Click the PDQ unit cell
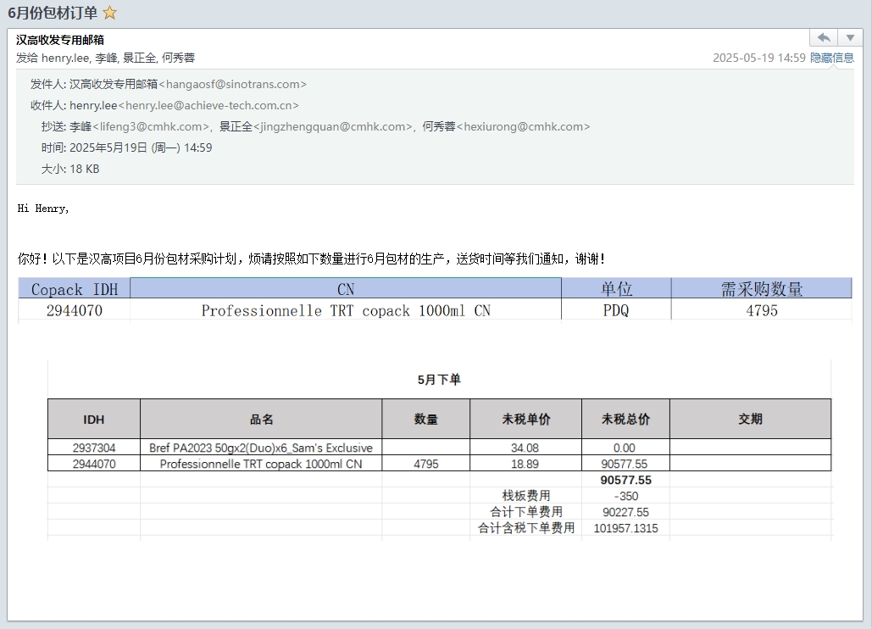The width and height of the screenshot is (872, 629). (616, 310)
